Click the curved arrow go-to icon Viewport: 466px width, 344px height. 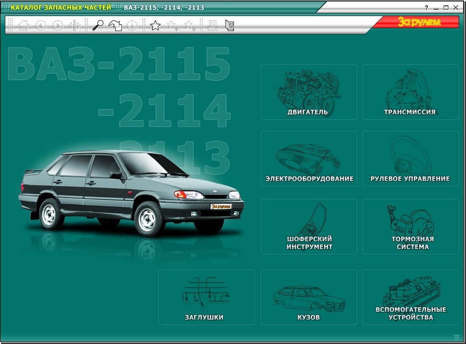tap(116, 25)
